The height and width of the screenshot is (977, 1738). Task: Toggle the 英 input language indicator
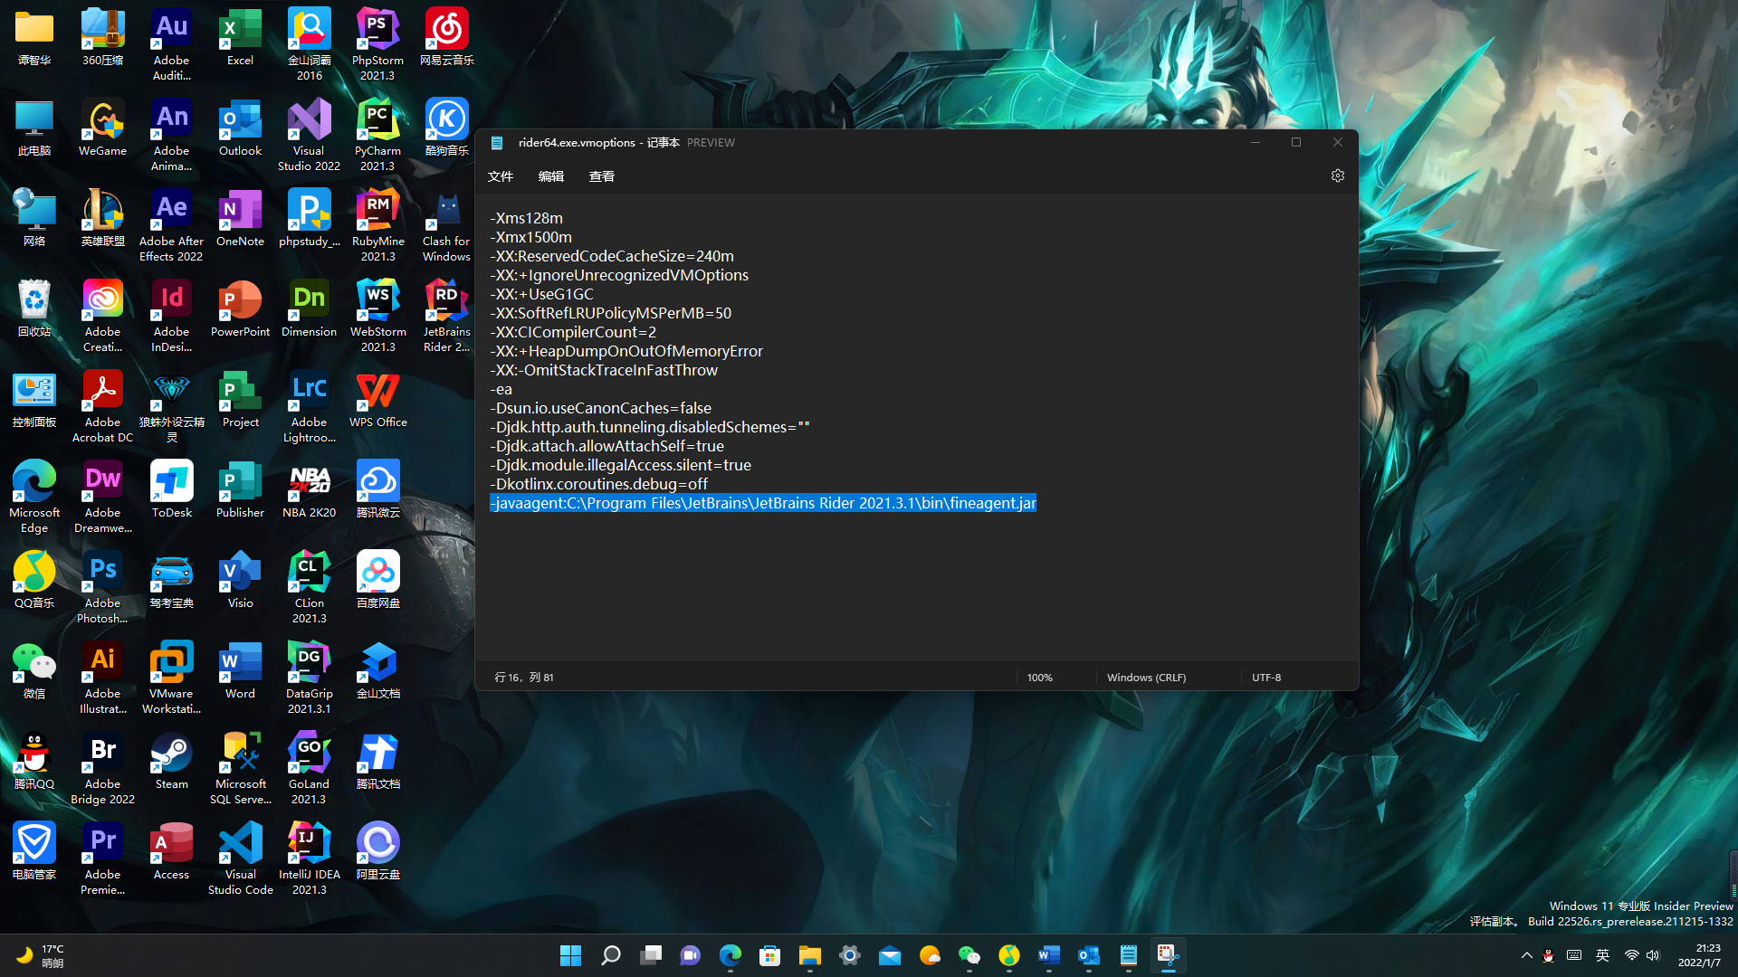click(1602, 955)
